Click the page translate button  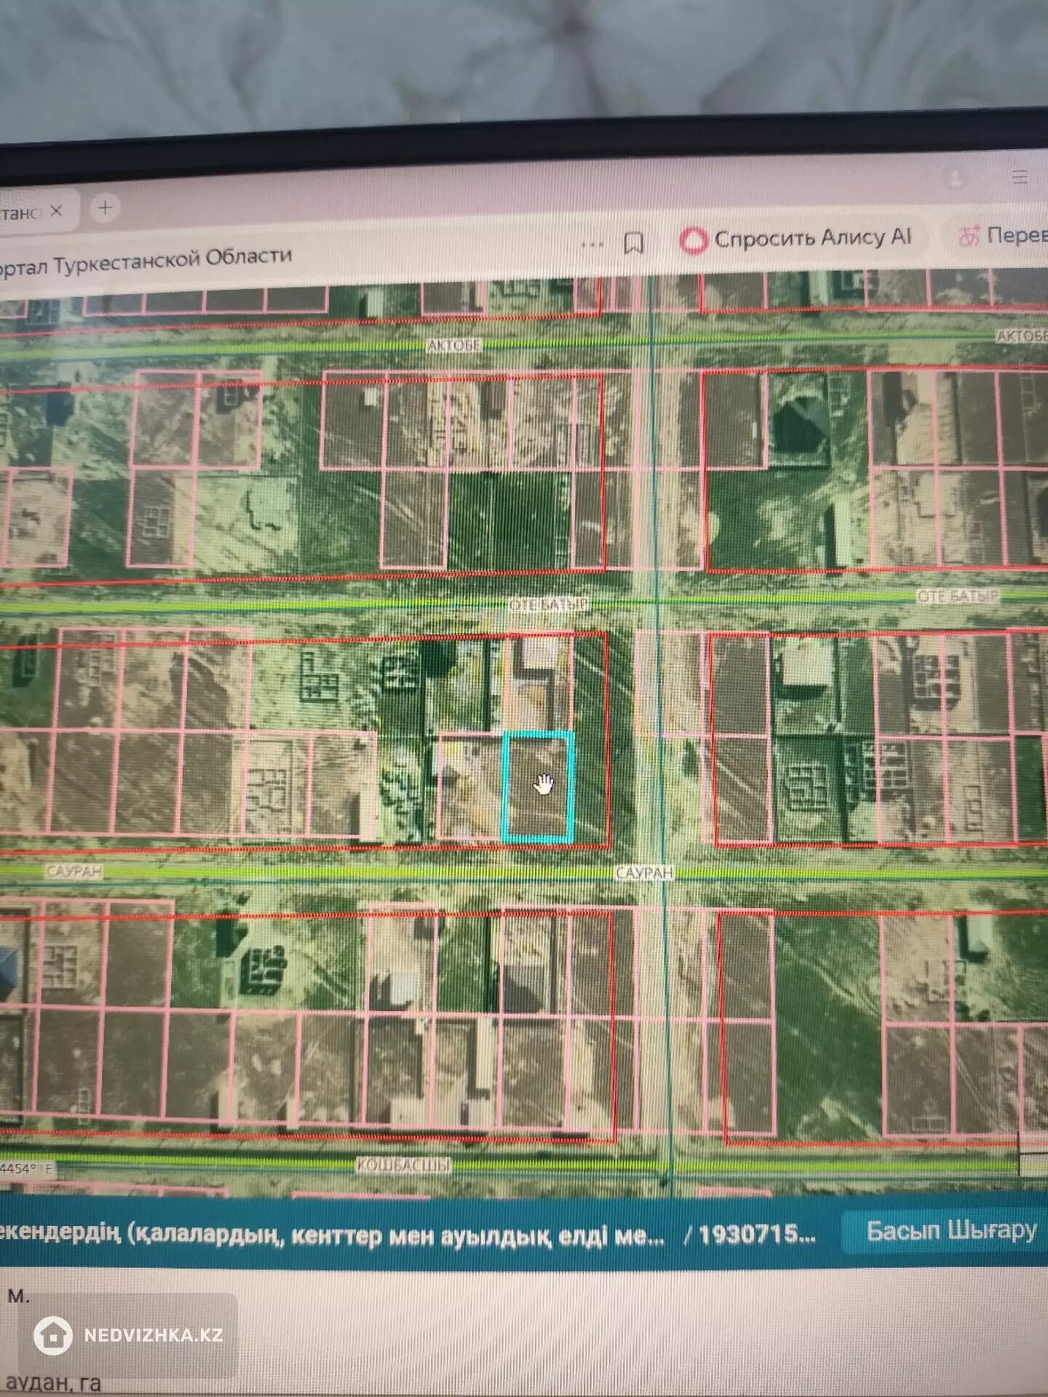click(1001, 235)
